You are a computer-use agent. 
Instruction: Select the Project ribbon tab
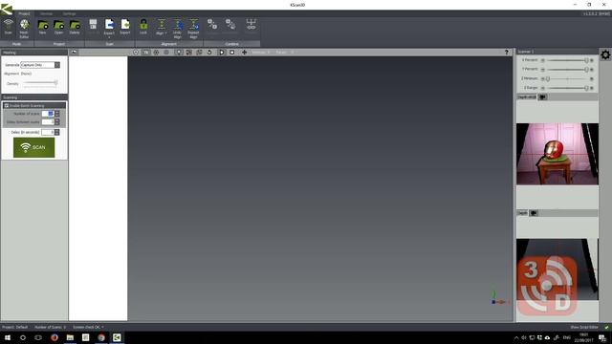tap(24, 13)
